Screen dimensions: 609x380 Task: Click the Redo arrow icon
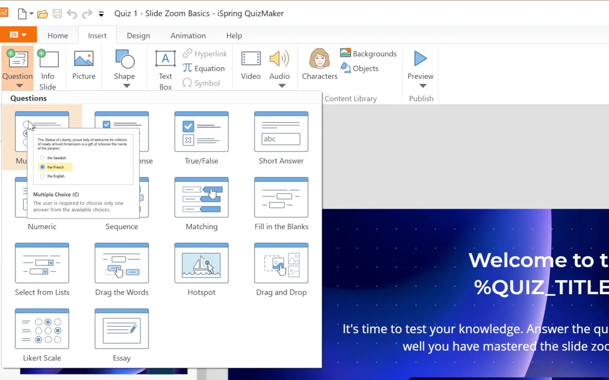point(87,14)
